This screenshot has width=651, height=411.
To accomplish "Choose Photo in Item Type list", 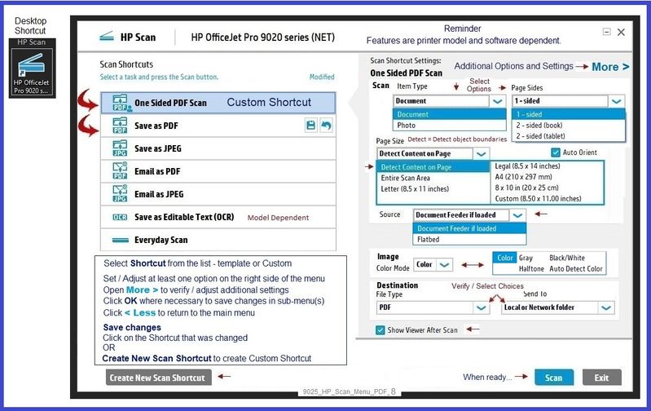I will point(449,125).
